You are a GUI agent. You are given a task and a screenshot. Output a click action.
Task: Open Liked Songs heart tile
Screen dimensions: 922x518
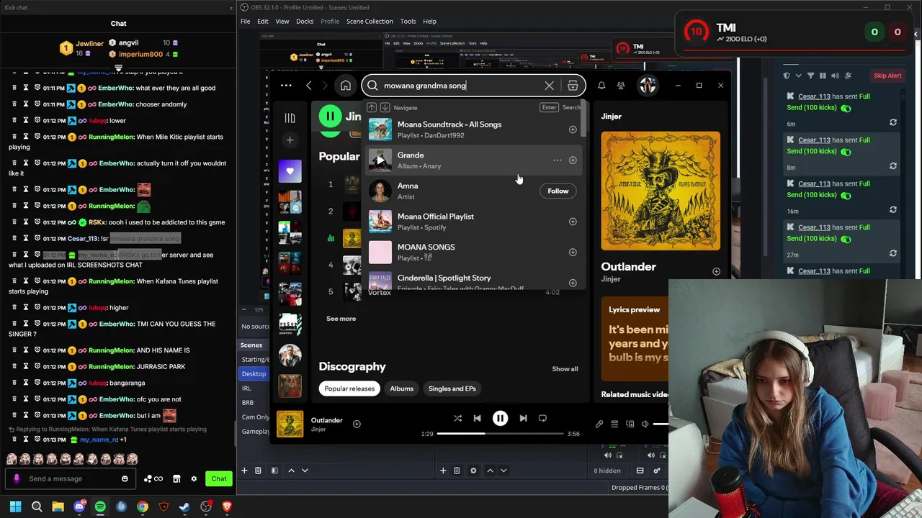pyautogui.click(x=290, y=171)
